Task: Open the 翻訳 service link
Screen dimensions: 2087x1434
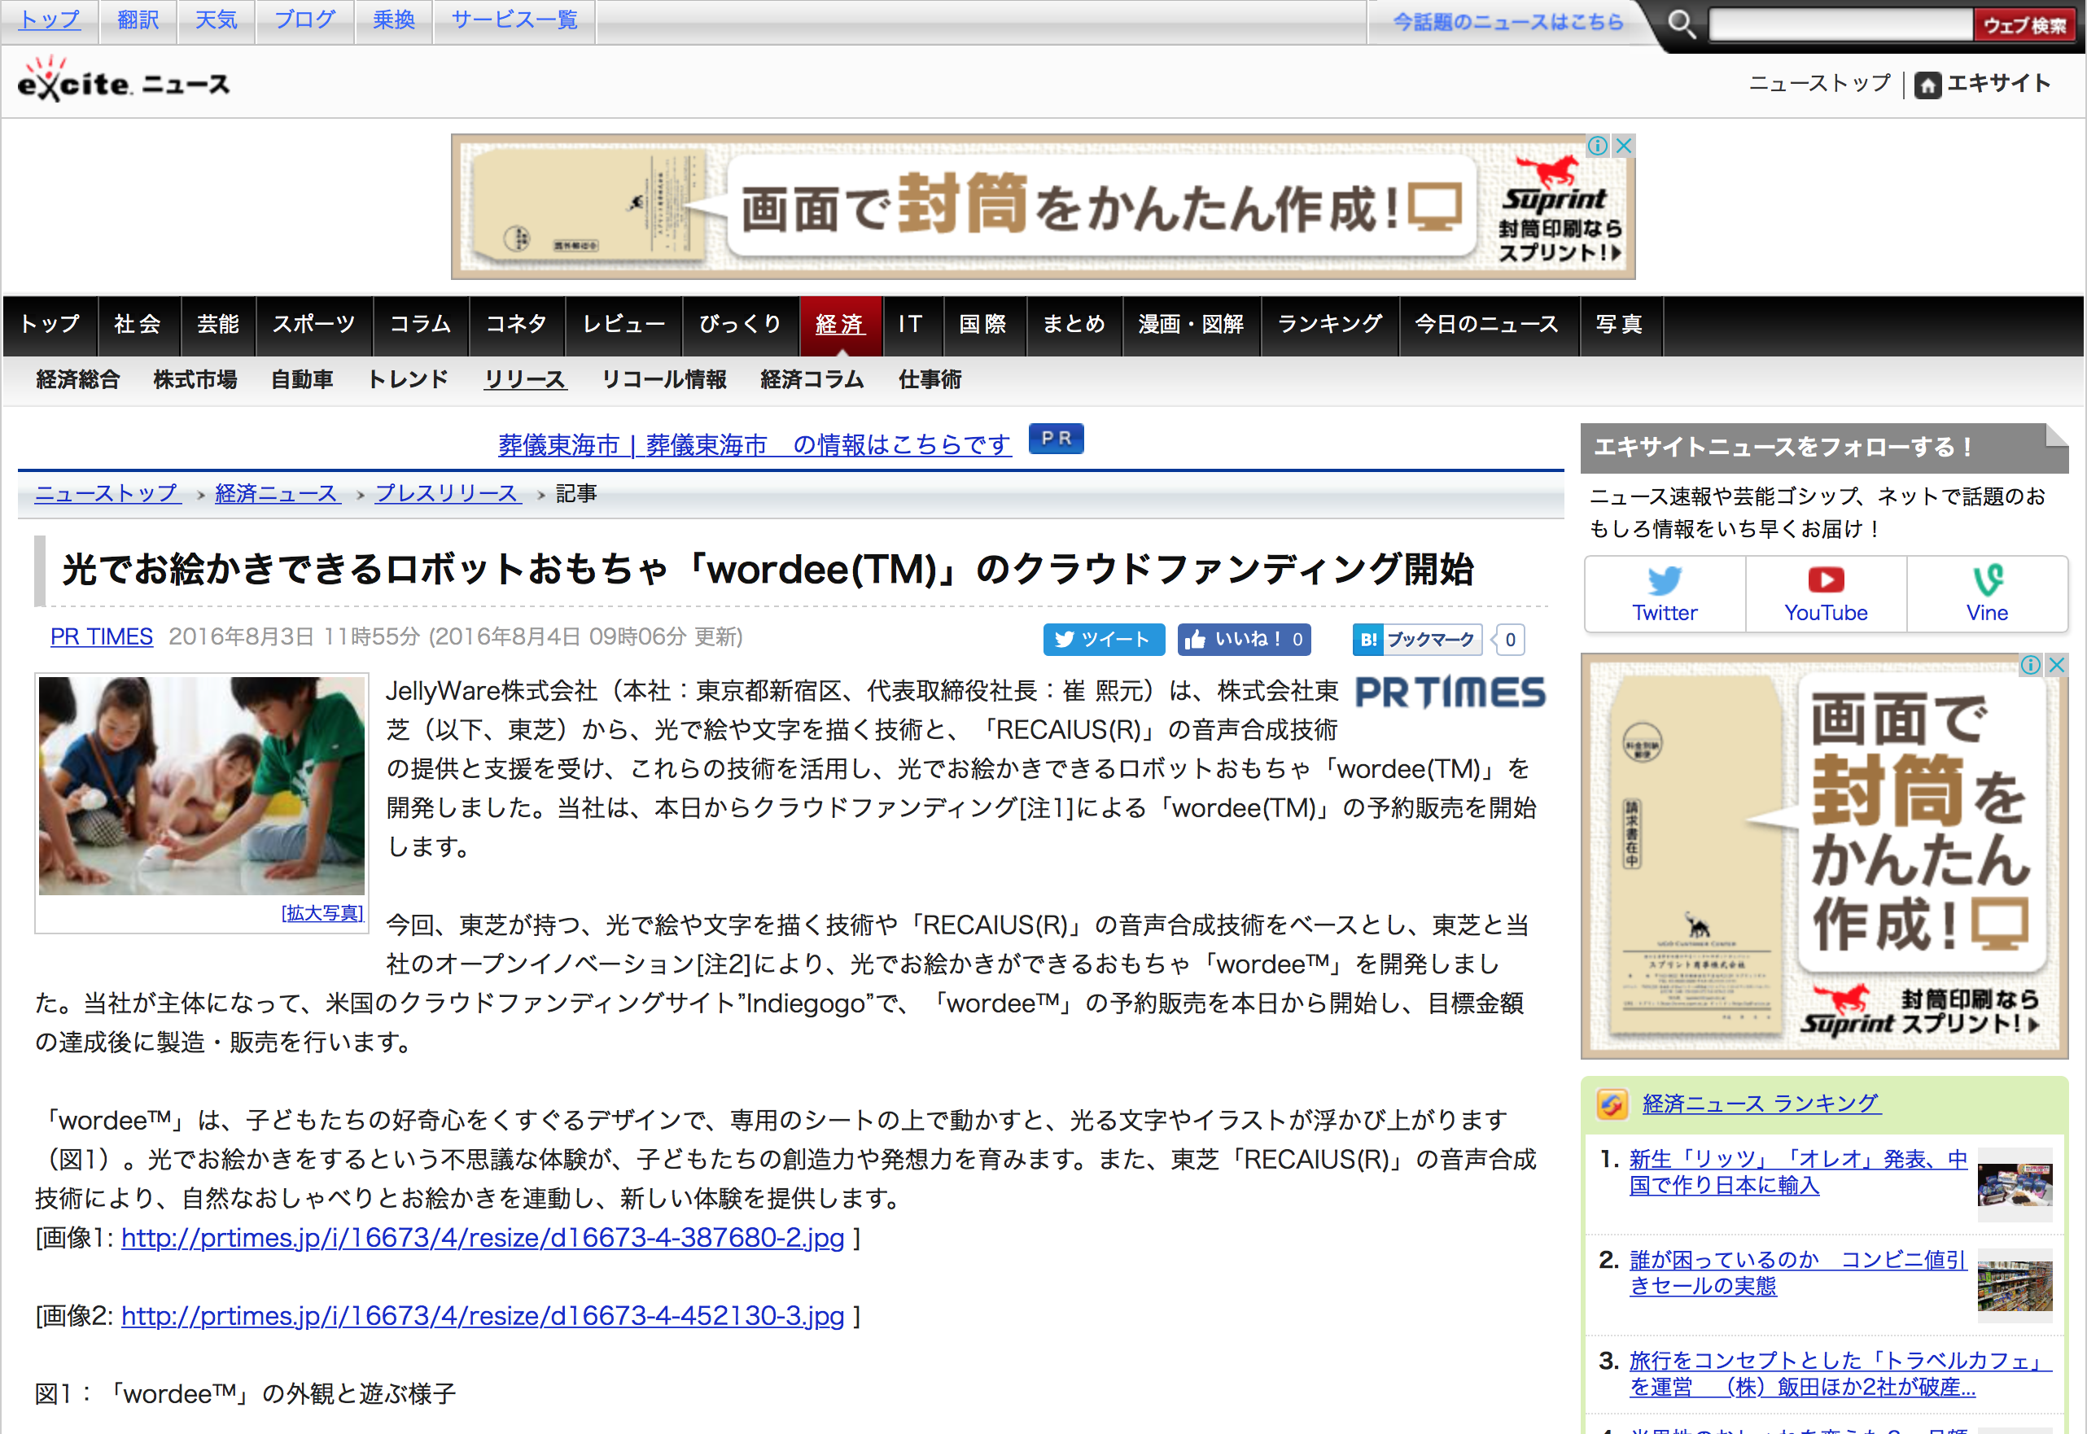Action: (x=138, y=20)
